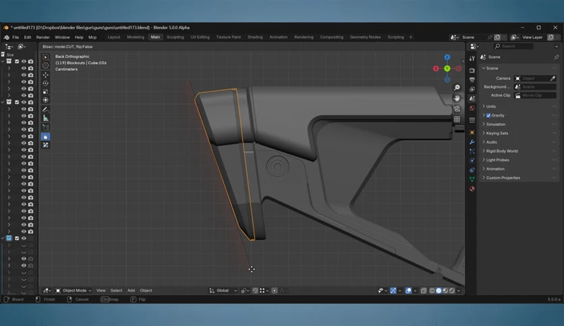Open the Physics properties tab

472,160
